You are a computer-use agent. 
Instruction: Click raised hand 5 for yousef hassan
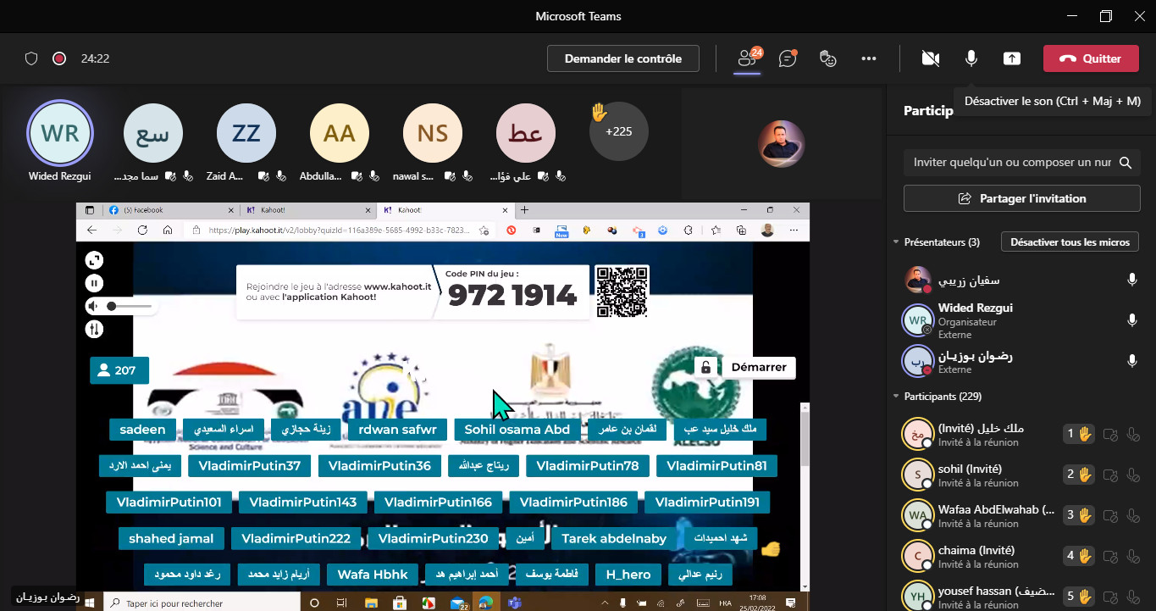click(1079, 597)
